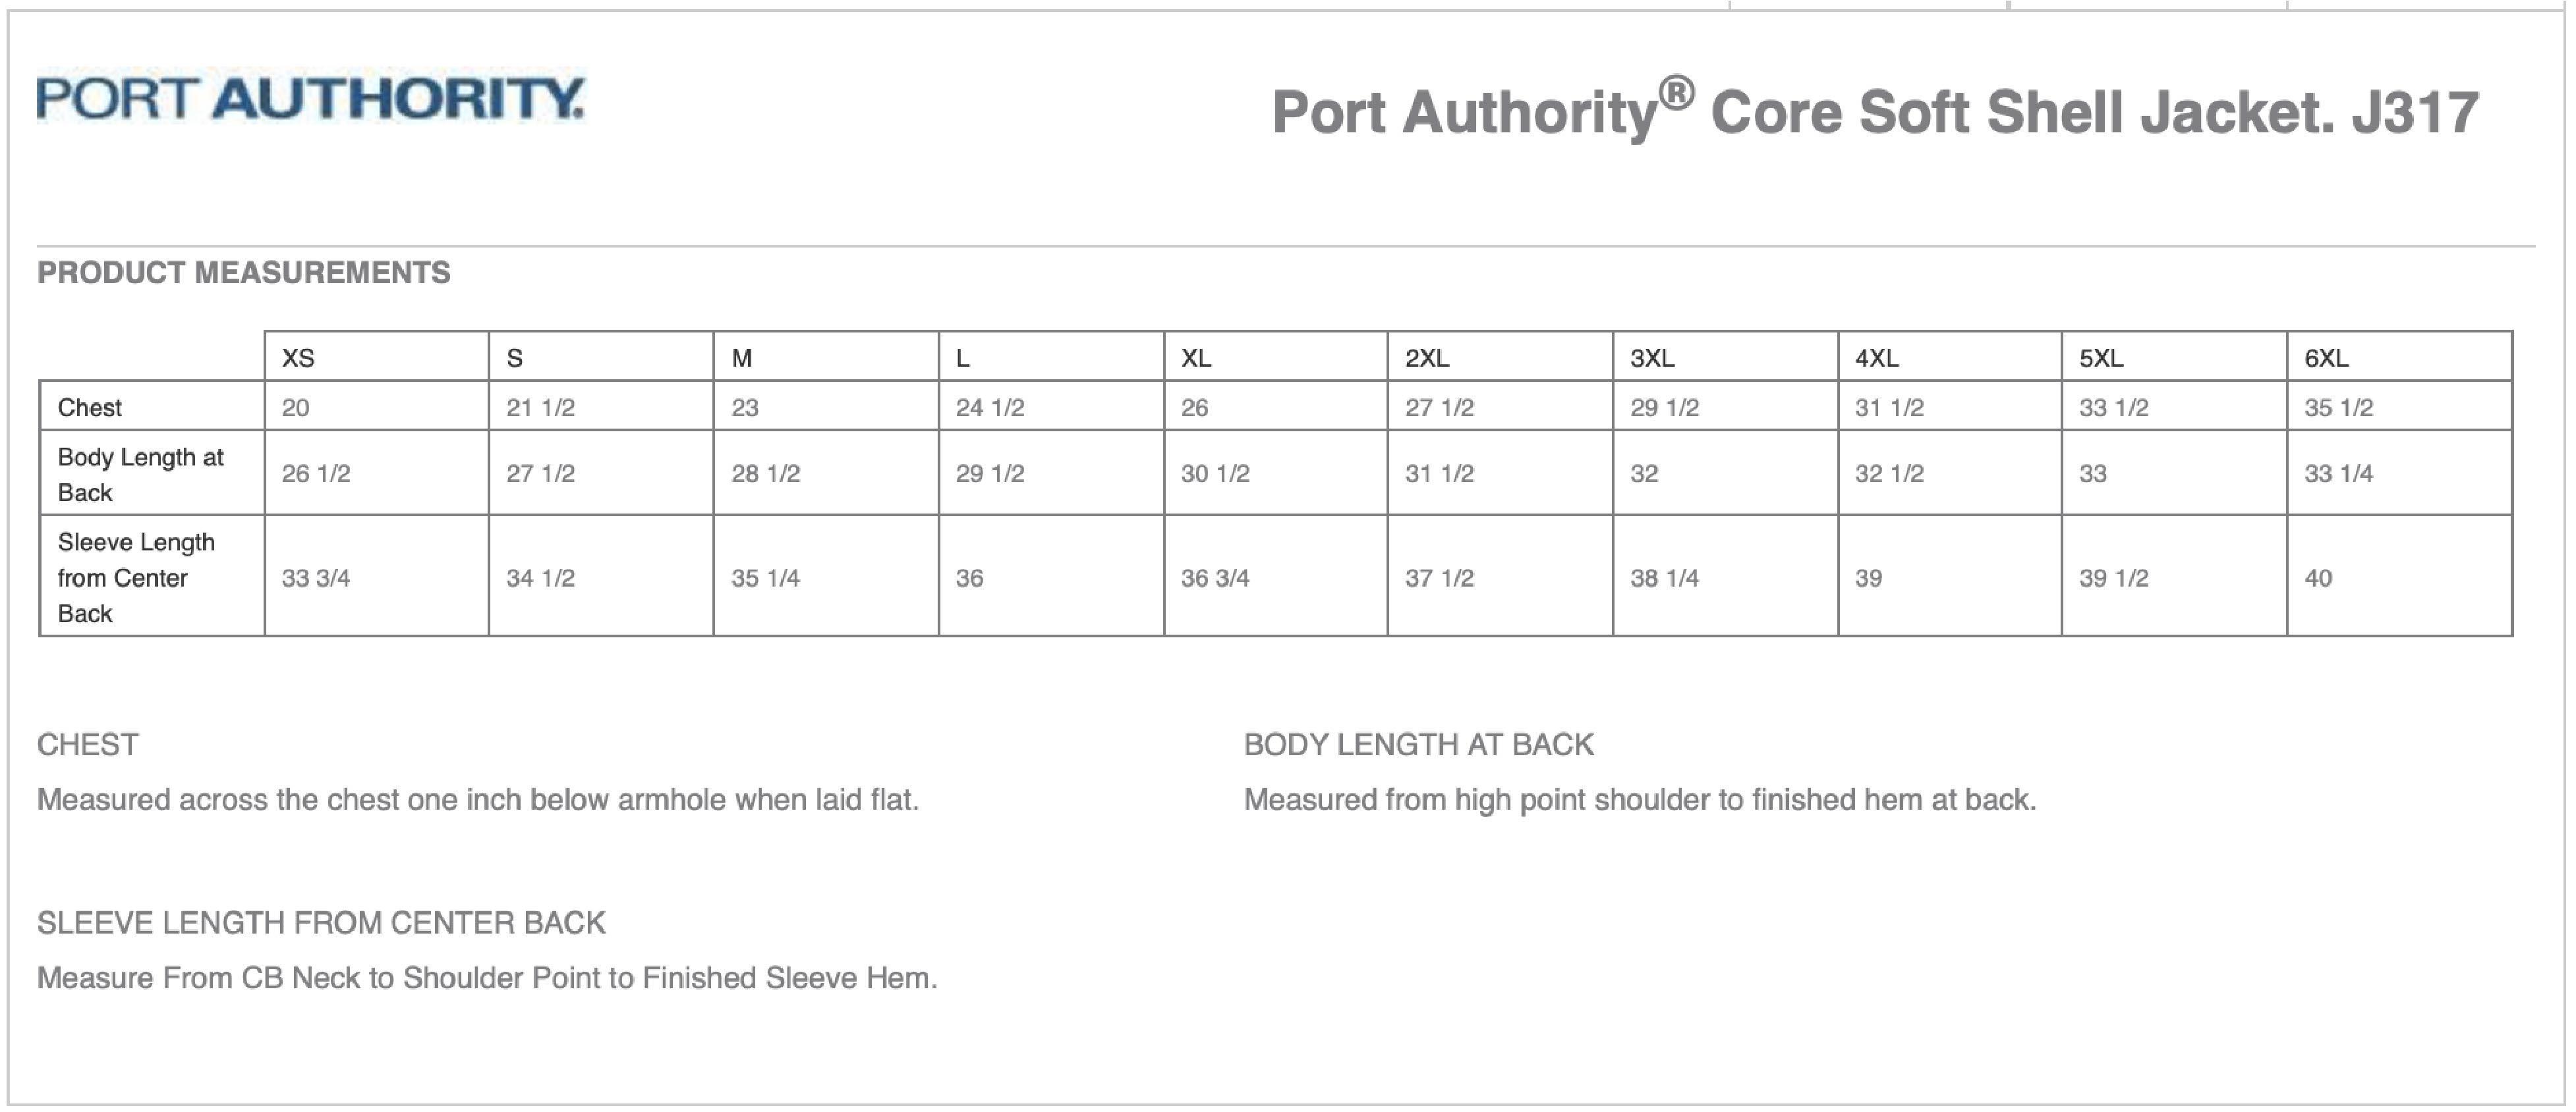Select the XS sleeve length 33 3/4

316,579
